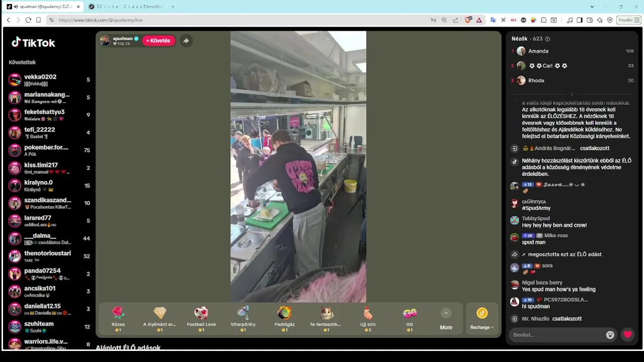Send the GG gift
Screen dimensions: 644x362
410,318
